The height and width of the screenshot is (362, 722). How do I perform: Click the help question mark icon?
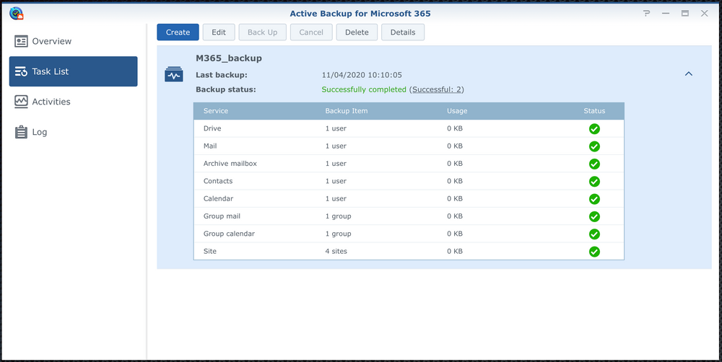coord(646,13)
